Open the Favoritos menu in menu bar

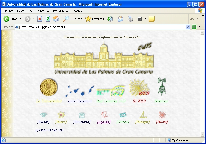coord(43,11)
